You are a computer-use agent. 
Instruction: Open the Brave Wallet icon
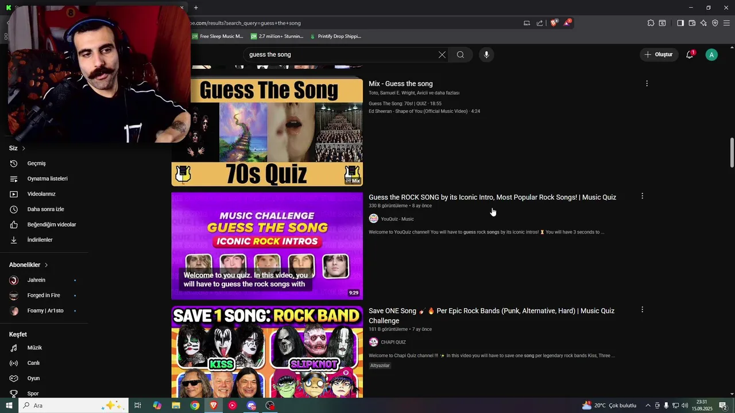tap(692, 23)
